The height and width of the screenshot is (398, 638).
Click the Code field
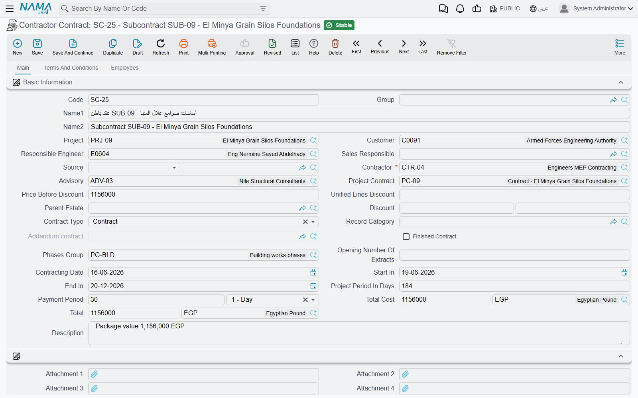203,100
